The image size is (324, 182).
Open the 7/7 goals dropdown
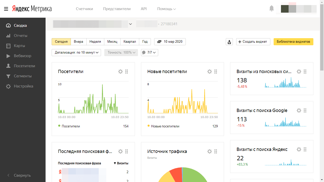pyautogui.click(x=150, y=53)
